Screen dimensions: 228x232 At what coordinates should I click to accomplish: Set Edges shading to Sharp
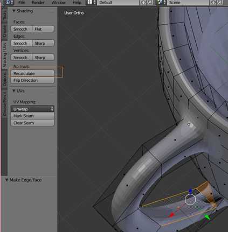(x=43, y=43)
